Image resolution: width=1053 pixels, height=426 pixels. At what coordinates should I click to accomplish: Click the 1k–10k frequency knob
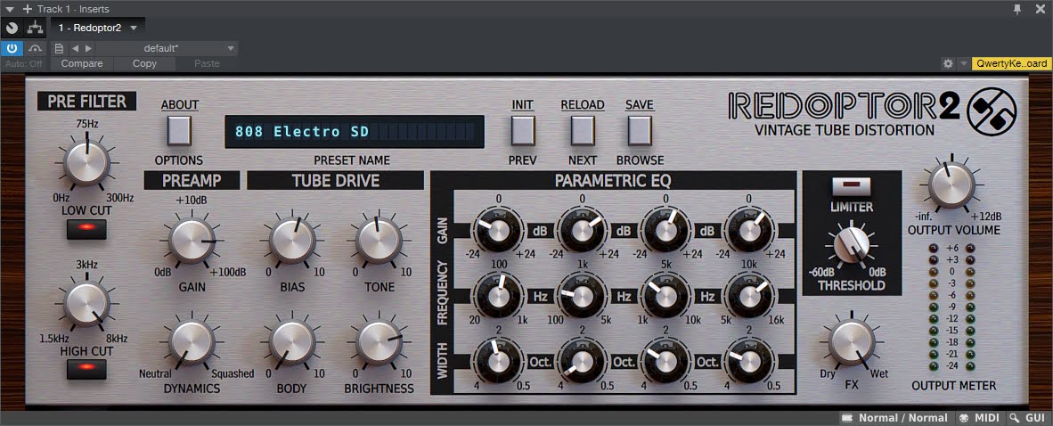(x=665, y=296)
